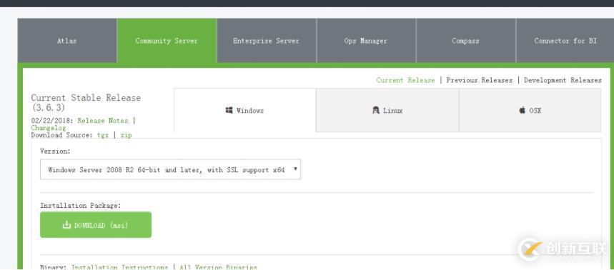Viewport: 614px width, 270px height.
Task: Open the Changelog link
Action: coord(49,128)
